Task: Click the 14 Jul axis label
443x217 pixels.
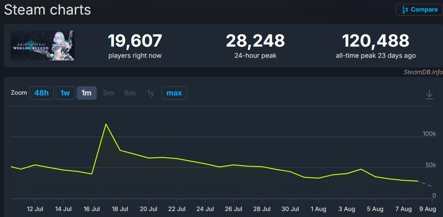Action: (x=63, y=209)
